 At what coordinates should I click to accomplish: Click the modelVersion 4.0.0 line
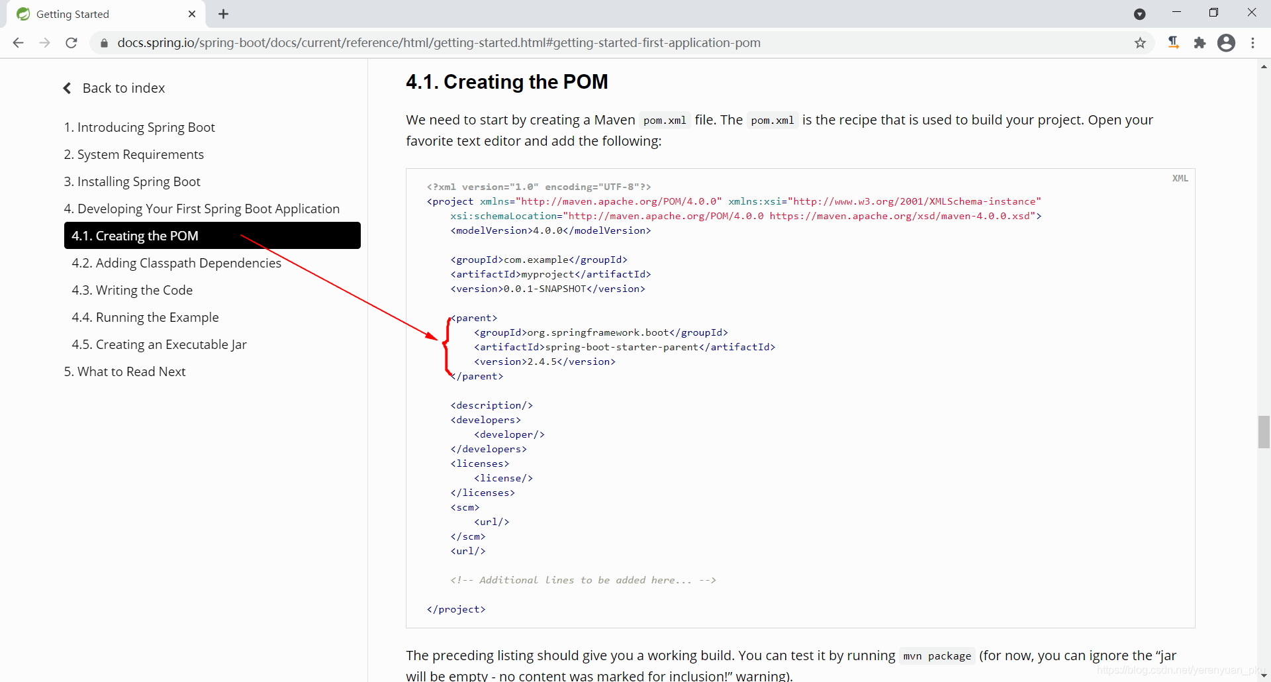(551, 230)
